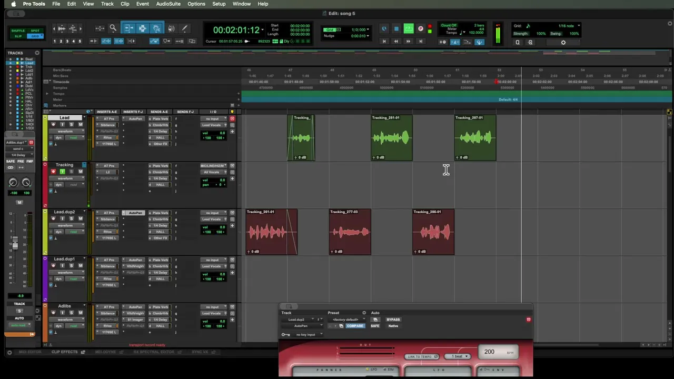
Task: Click the Go to End button
Action: 420,41
